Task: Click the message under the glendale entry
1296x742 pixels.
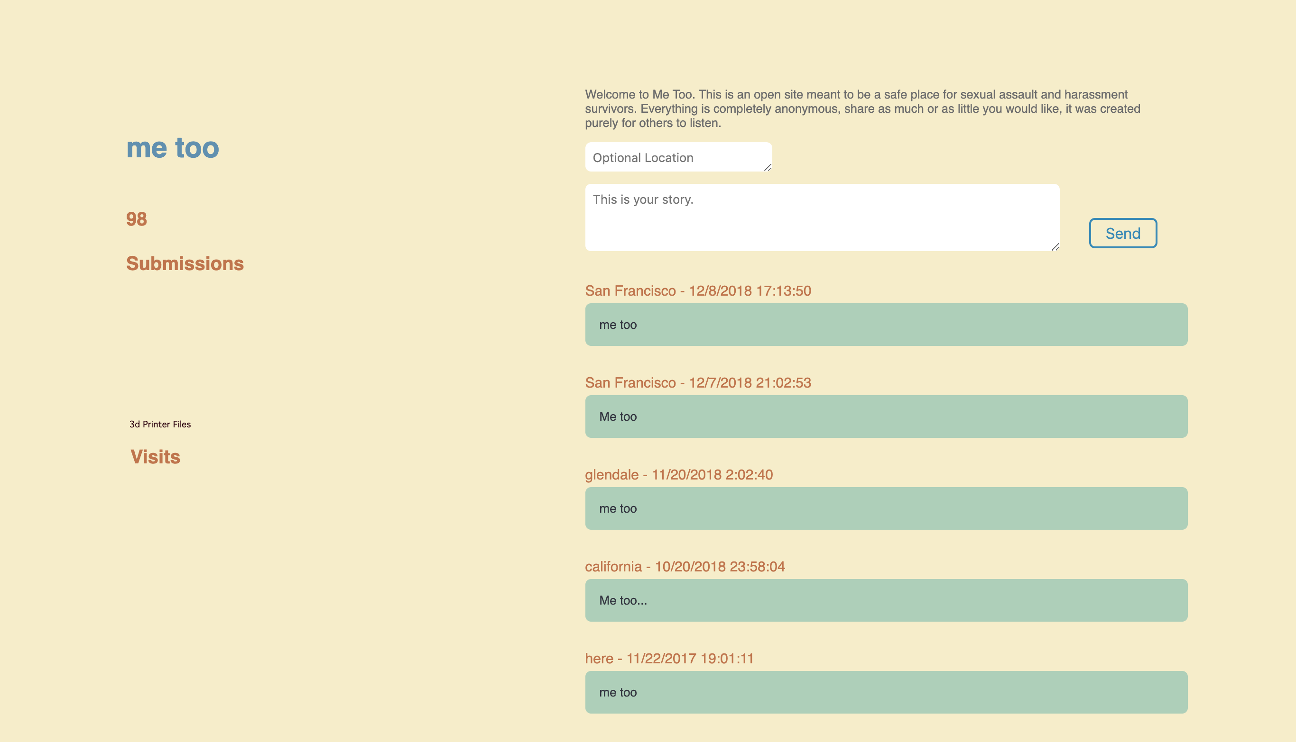Action: 886,508
